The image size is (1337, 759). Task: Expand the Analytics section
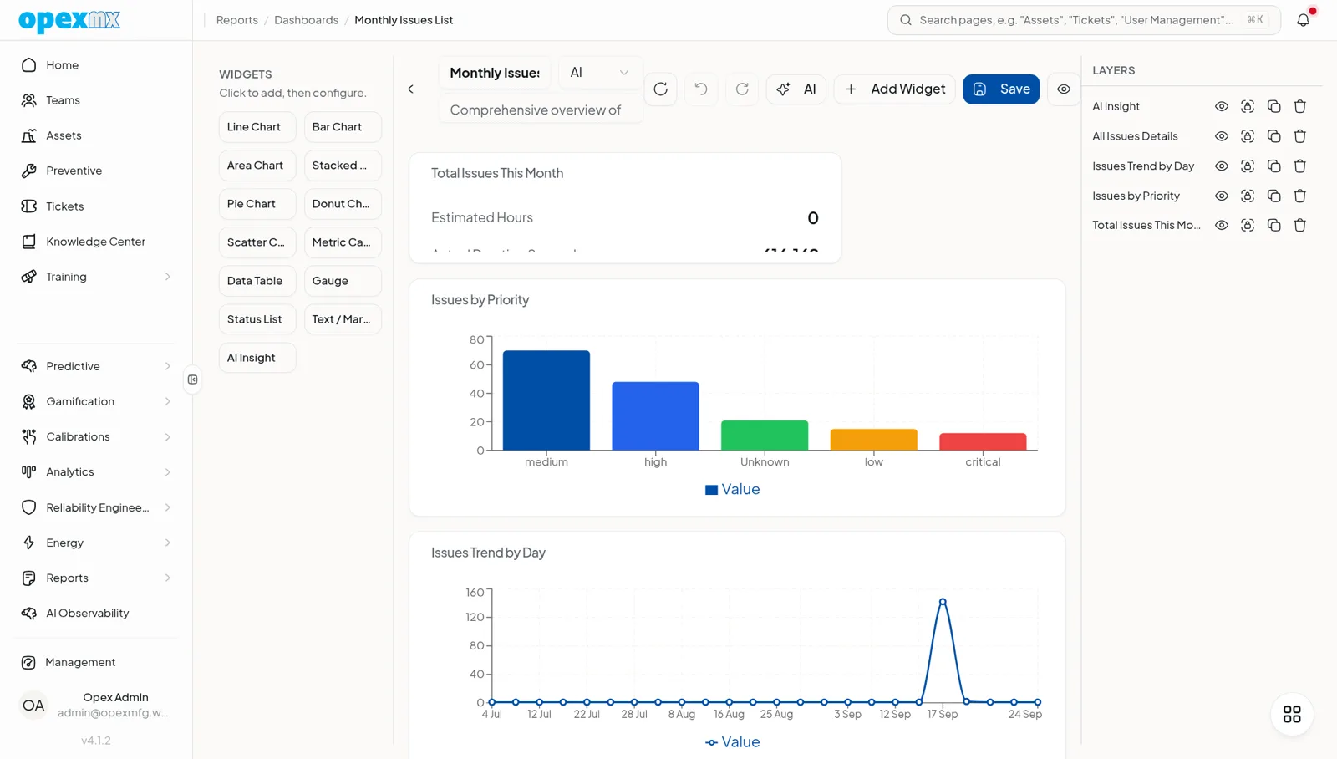(x=96, y=471)
